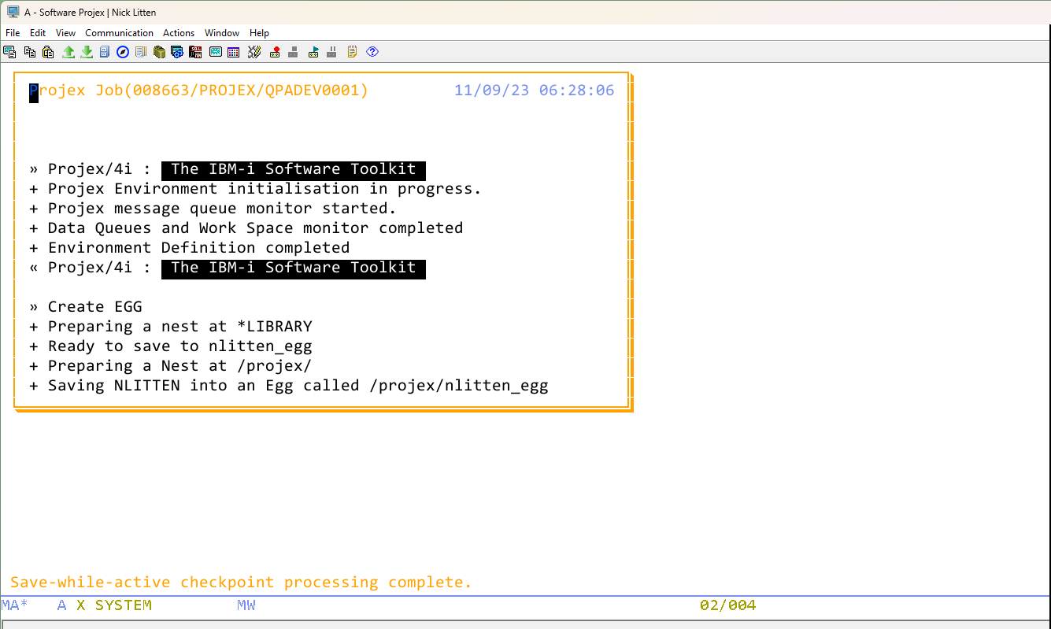The width and height of the screenshot is (1051, 629).
Task: Click the 'Environment Definition completed' line
Action: [189, 248]
